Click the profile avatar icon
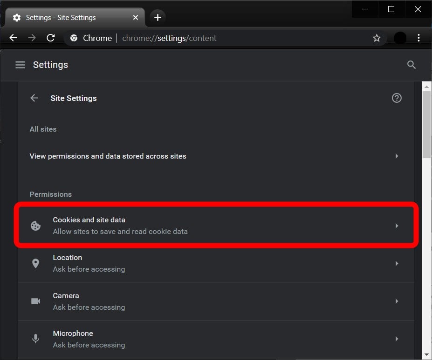Image resolution: width=432 pixels, height=360 pixels. 400,38
